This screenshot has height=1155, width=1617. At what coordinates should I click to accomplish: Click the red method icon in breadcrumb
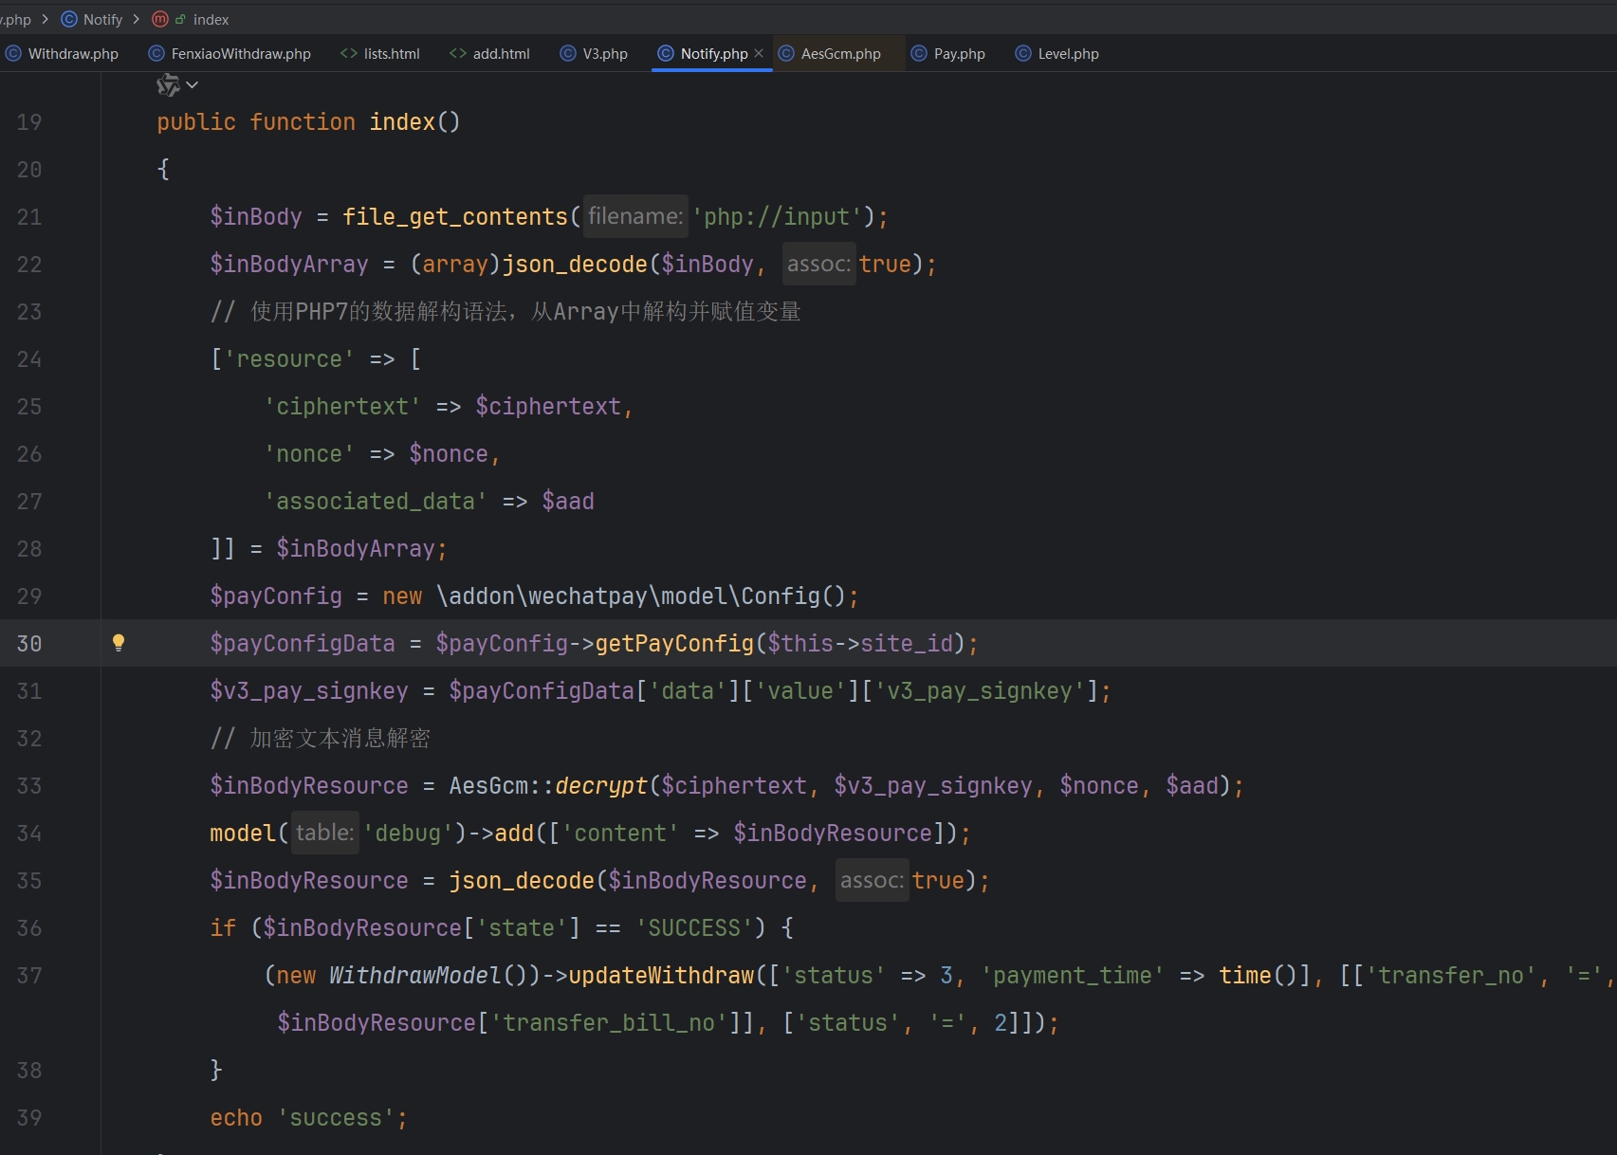[160, 19]
